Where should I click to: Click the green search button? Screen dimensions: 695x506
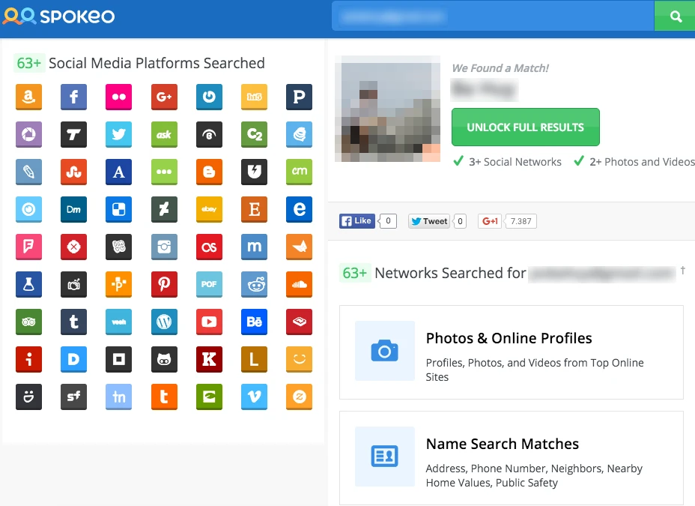[675, 16]
